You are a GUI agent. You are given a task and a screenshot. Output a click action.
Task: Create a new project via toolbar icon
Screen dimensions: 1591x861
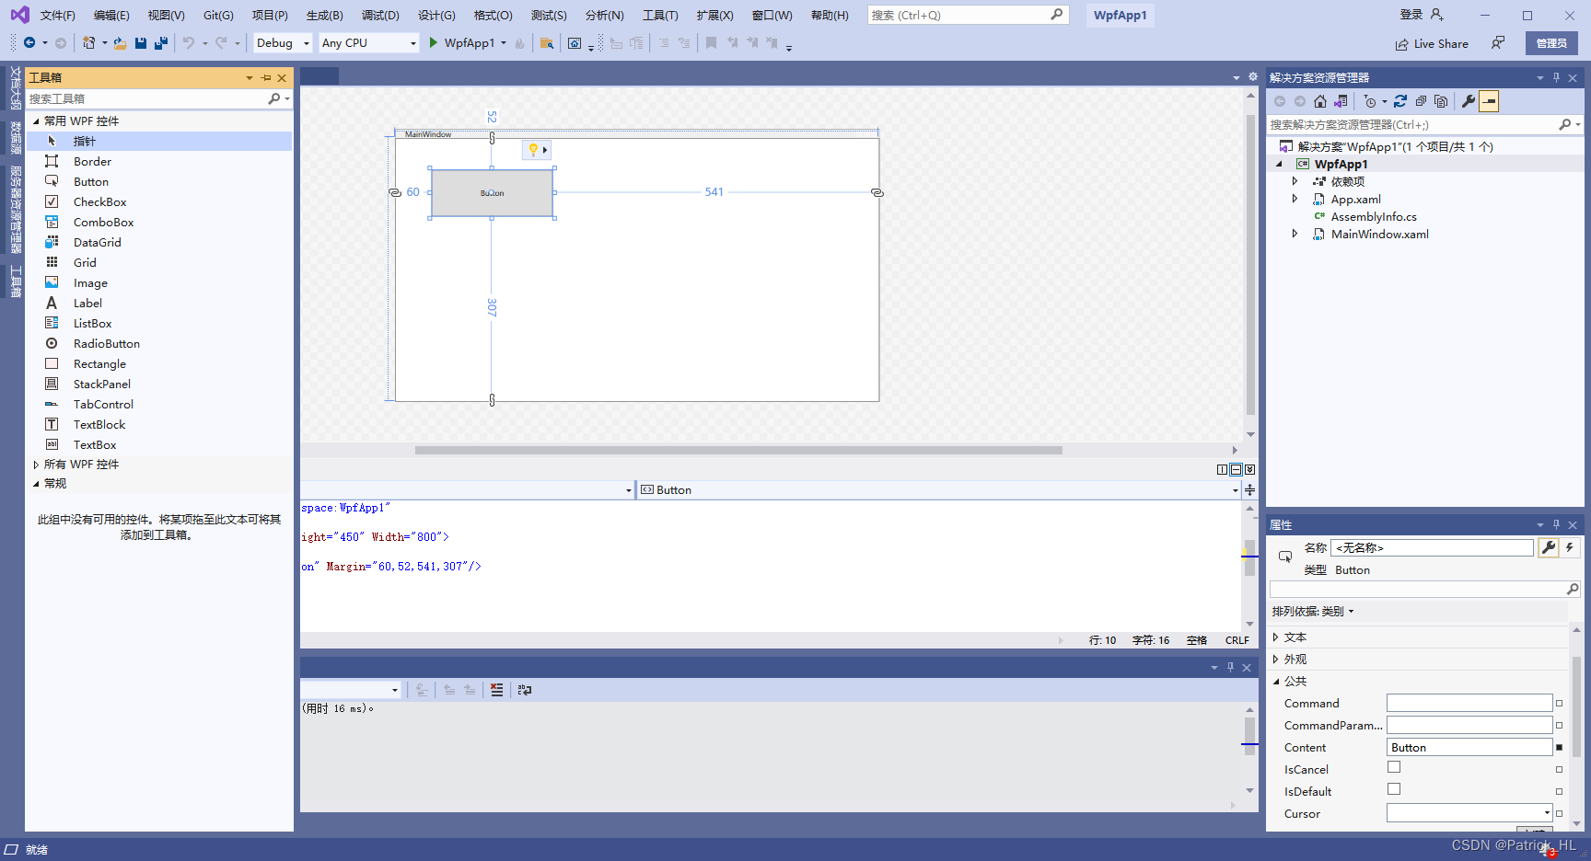point(88,43)
